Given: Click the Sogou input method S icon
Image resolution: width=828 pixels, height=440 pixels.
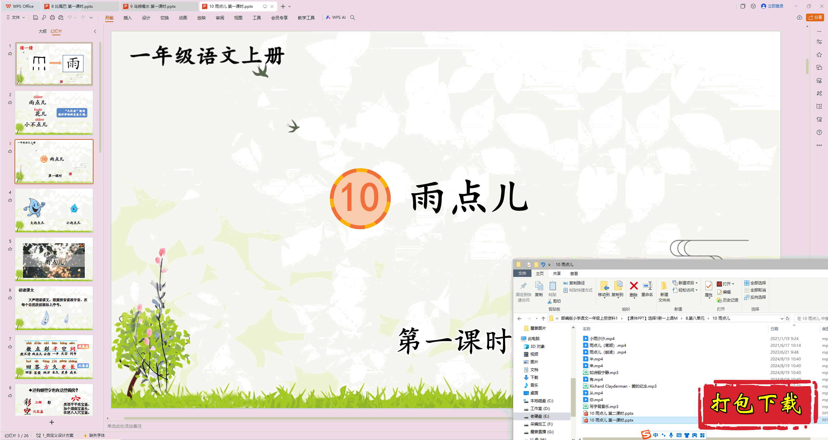Looking at the screenshot, I should [646, 434].
